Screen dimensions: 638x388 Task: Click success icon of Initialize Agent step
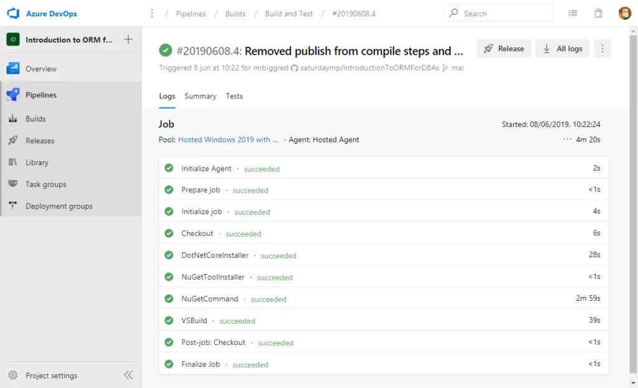(169, 168)
